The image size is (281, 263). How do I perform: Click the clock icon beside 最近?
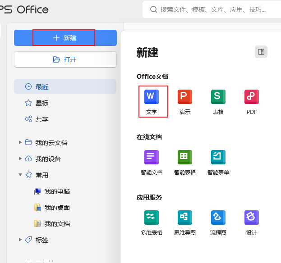[28, 86]
